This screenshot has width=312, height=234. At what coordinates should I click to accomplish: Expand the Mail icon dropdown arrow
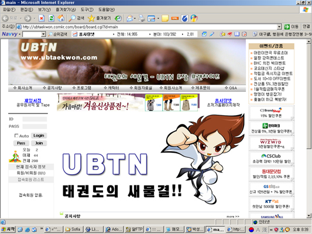click(135, 19)
